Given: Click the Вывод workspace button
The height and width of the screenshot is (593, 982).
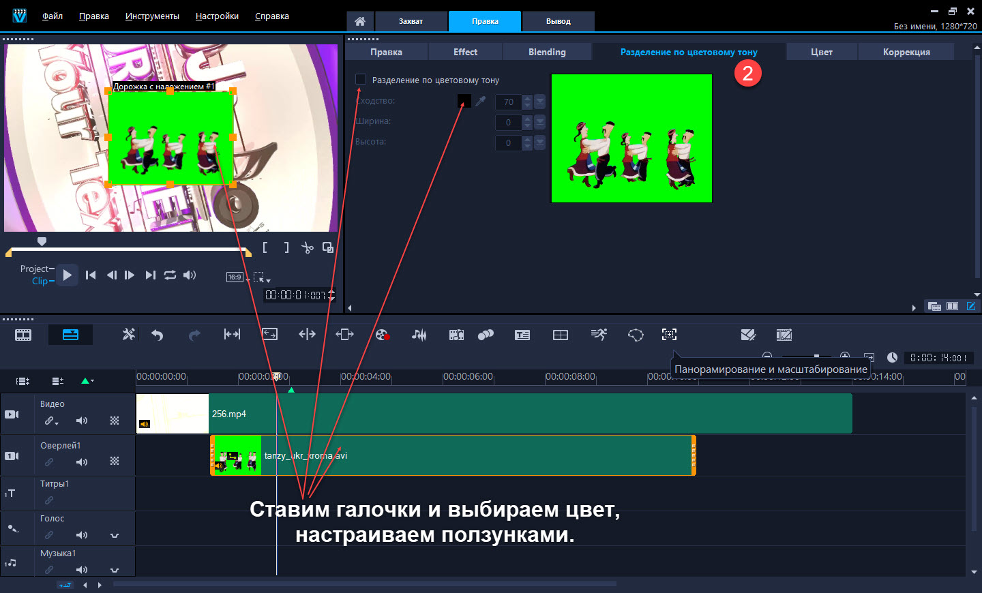Looking at the screenshot, I should (x=558, y=21).
